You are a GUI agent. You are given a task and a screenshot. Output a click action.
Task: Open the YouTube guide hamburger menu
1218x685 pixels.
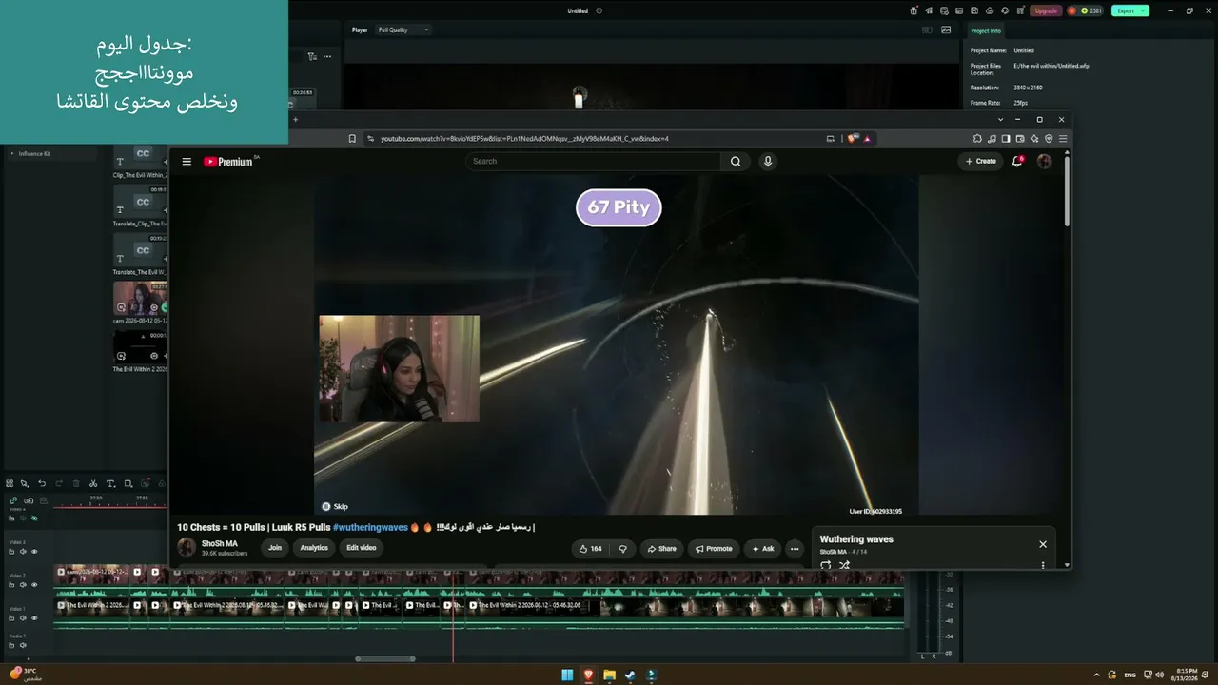[187, 162]
